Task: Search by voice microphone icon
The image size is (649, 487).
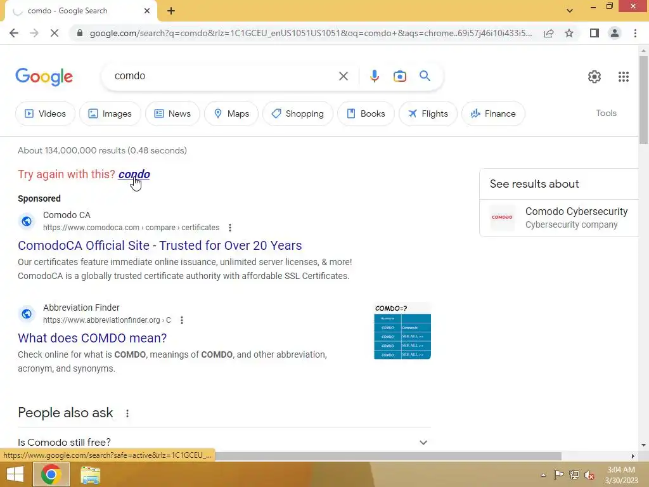Action: (374, 76)
